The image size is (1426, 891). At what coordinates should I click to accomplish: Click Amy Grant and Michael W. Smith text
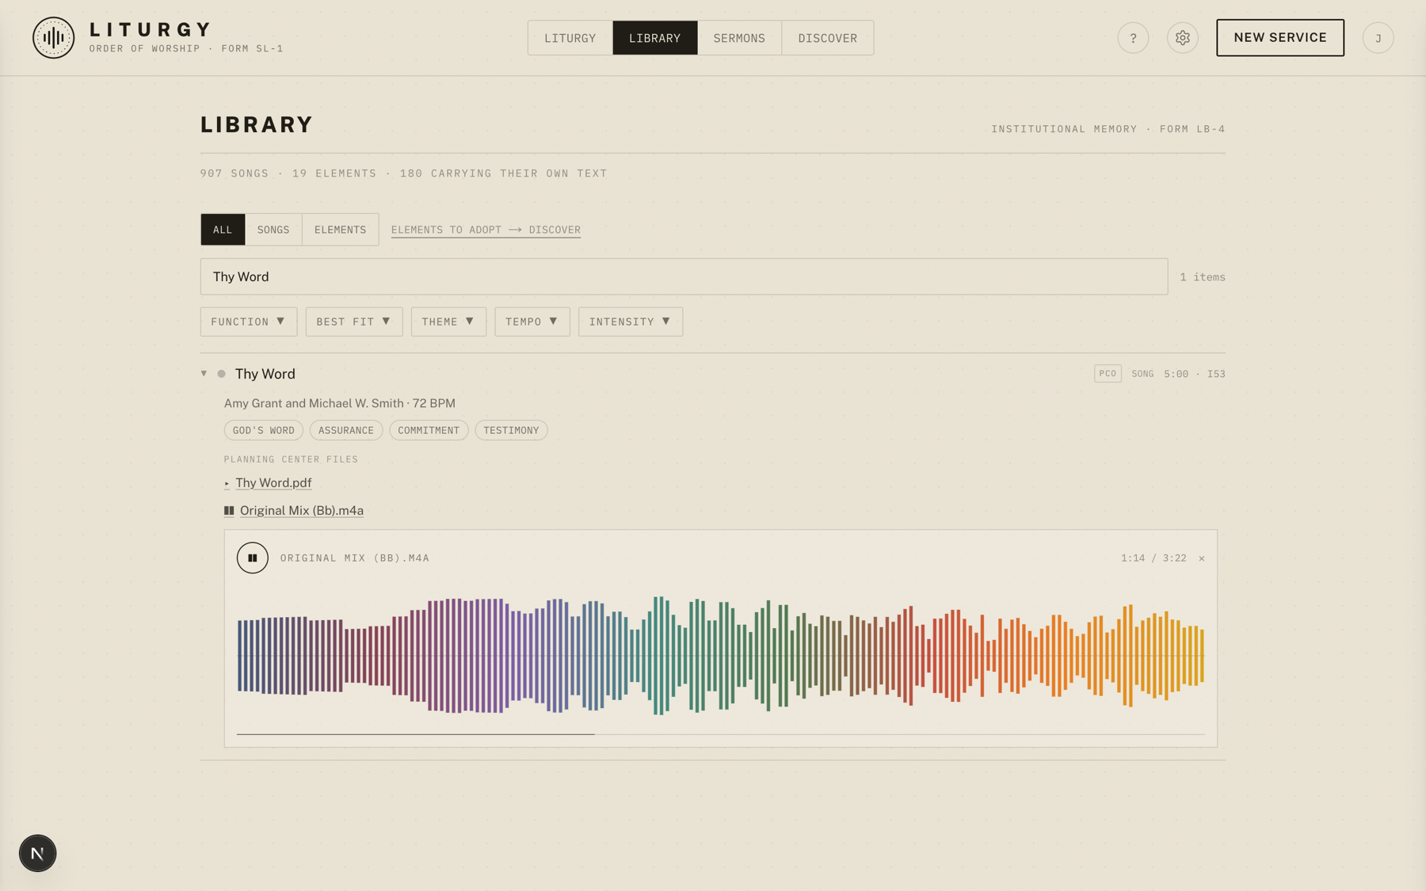point(314,403)
